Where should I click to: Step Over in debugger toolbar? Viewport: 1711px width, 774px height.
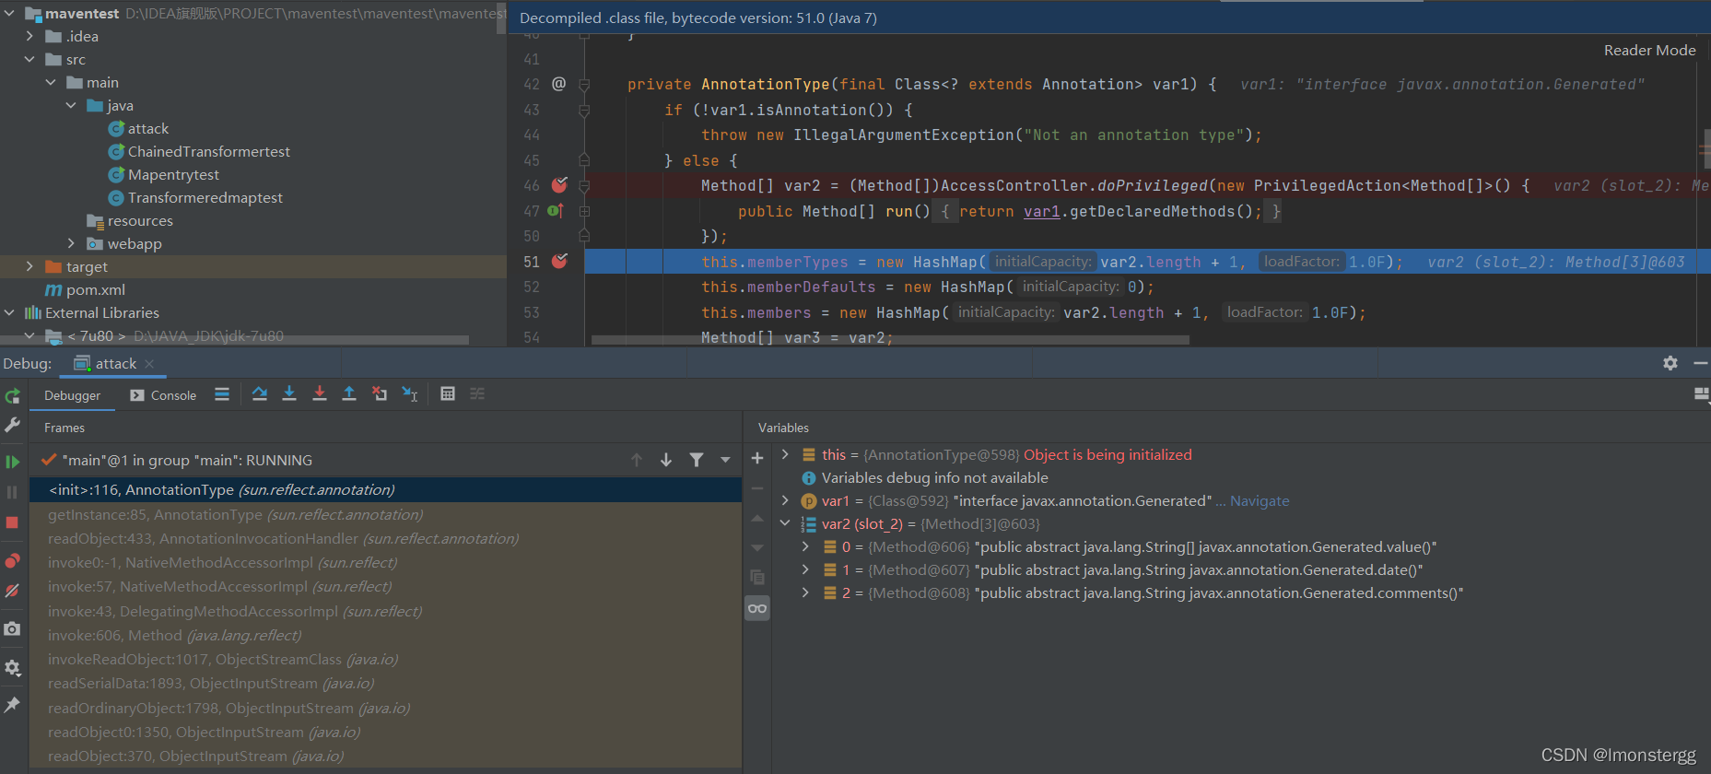(x=260, y=394)
